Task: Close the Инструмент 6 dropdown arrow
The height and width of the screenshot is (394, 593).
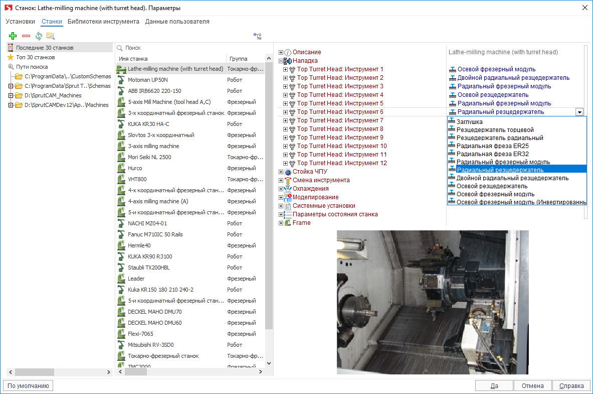Action: pyautogui.click(x=579, y=112)
